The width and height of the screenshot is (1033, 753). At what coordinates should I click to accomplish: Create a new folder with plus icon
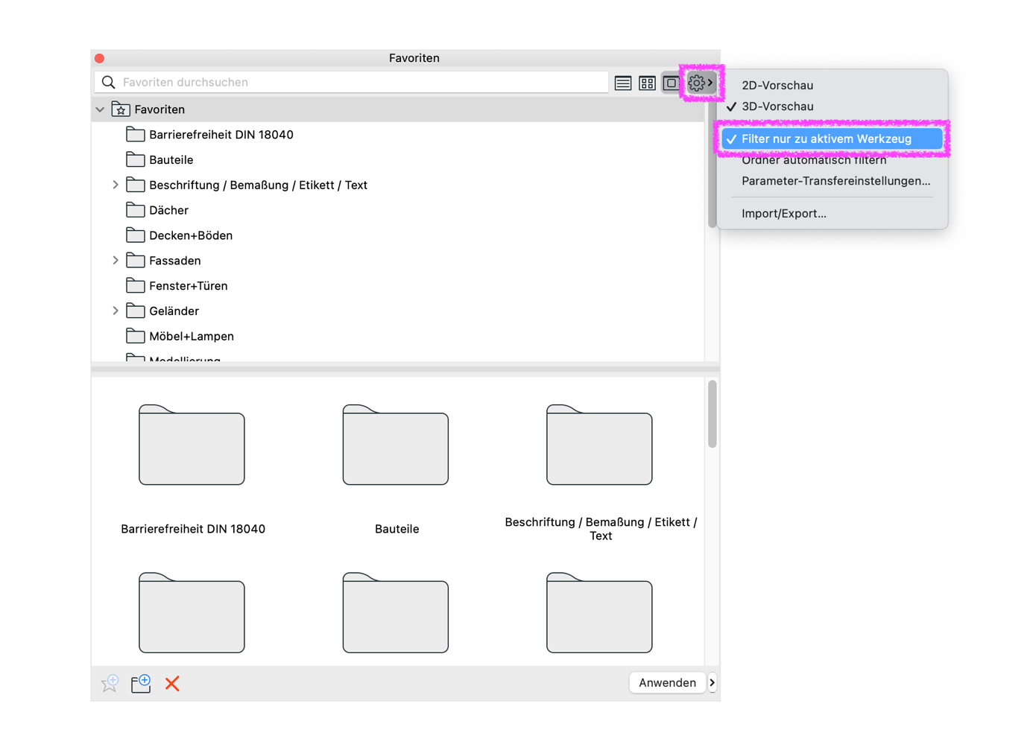[x=141, y=683]
